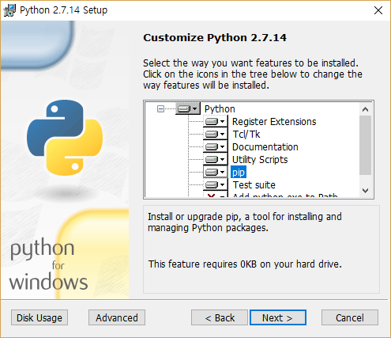Click the Documentation feature drive icon
This screenshot has height=338, width=391.
(215, 146)
